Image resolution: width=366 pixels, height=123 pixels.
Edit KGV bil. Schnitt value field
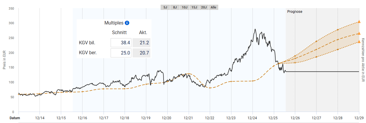click(x=121, y=43)
